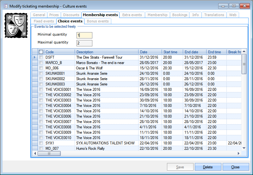Sort grid by Description column header
The height and width of the screenshot is (175, 253).
(x=106, y=52)
